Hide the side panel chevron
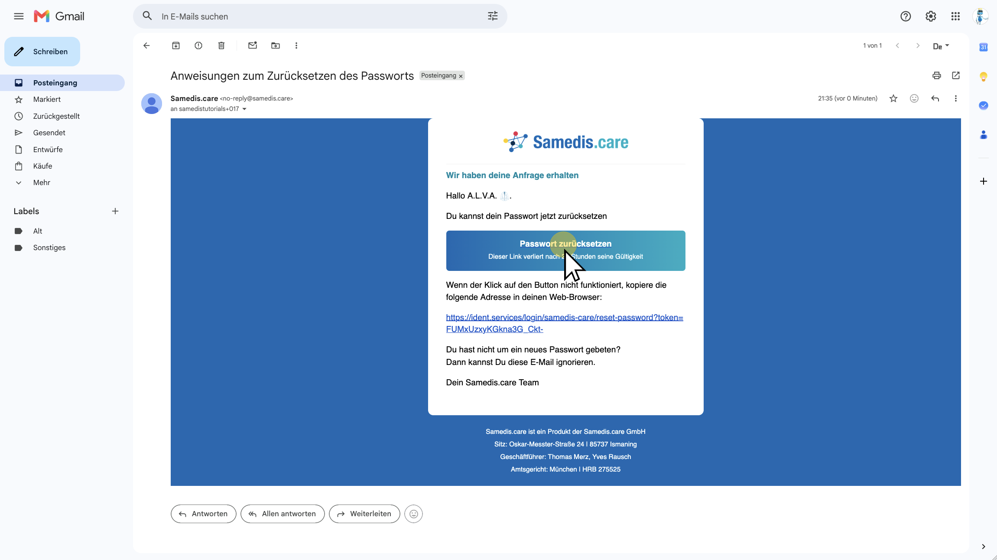997x560 pixels. pyautogui.click(x=984, y=547)
